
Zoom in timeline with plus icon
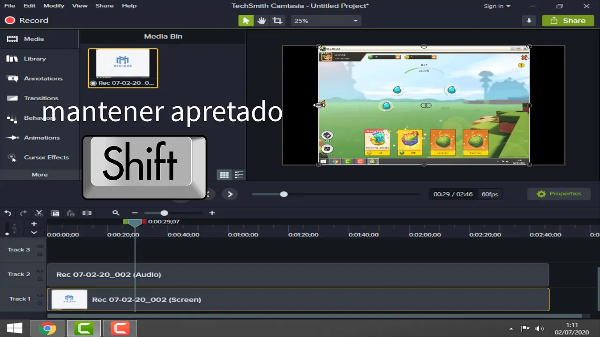[x=212, y=213]
